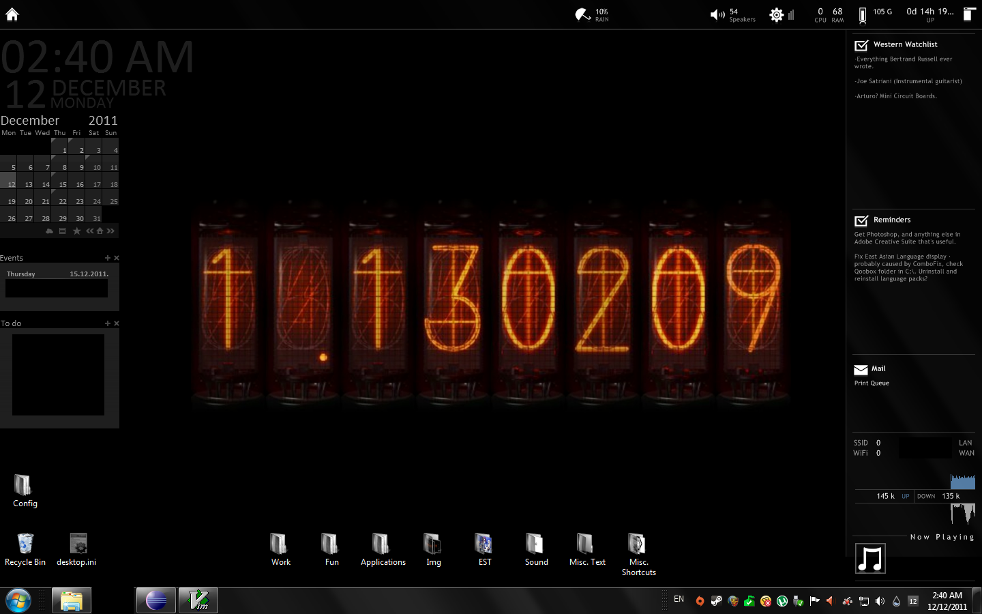Click the Speakers volume icon in top bar
982x614 pixels.
(717, 14)
